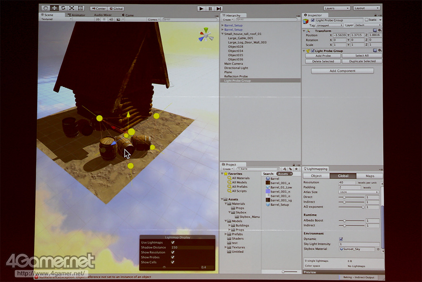This screenshot has width=422, height=282.
Task: Open the Tag Untagged dropdown
Action: 329,25
